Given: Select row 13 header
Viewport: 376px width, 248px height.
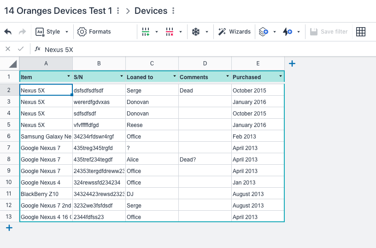Looking at the screenshot, I should point(9,216).
